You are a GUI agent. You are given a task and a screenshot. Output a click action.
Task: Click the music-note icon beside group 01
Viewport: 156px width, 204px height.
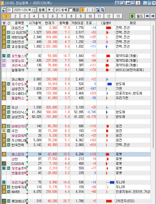(4, 10)
